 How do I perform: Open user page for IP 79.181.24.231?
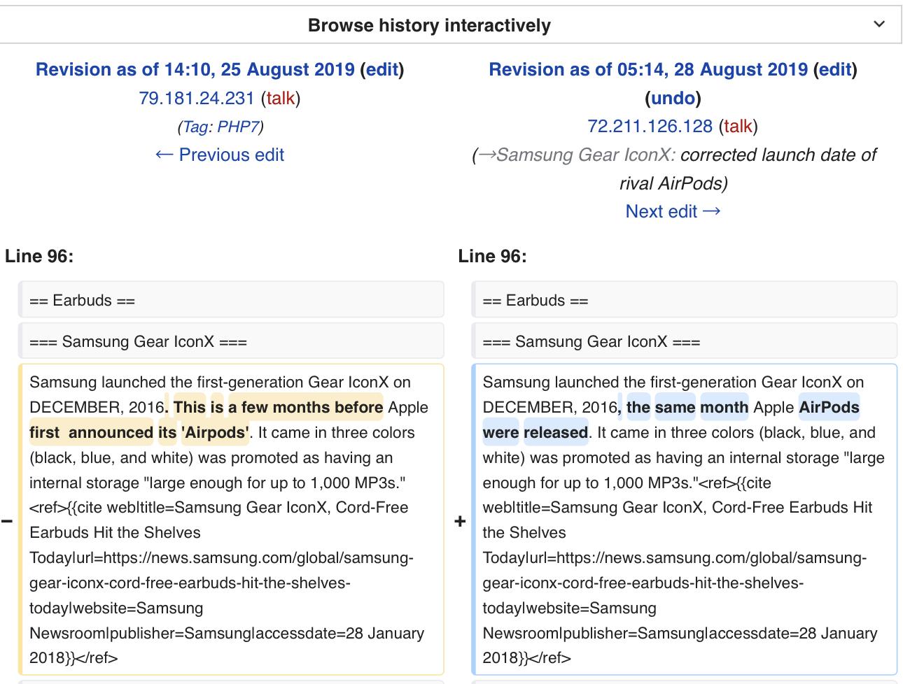pyautogui.click(x=197, y=99)
